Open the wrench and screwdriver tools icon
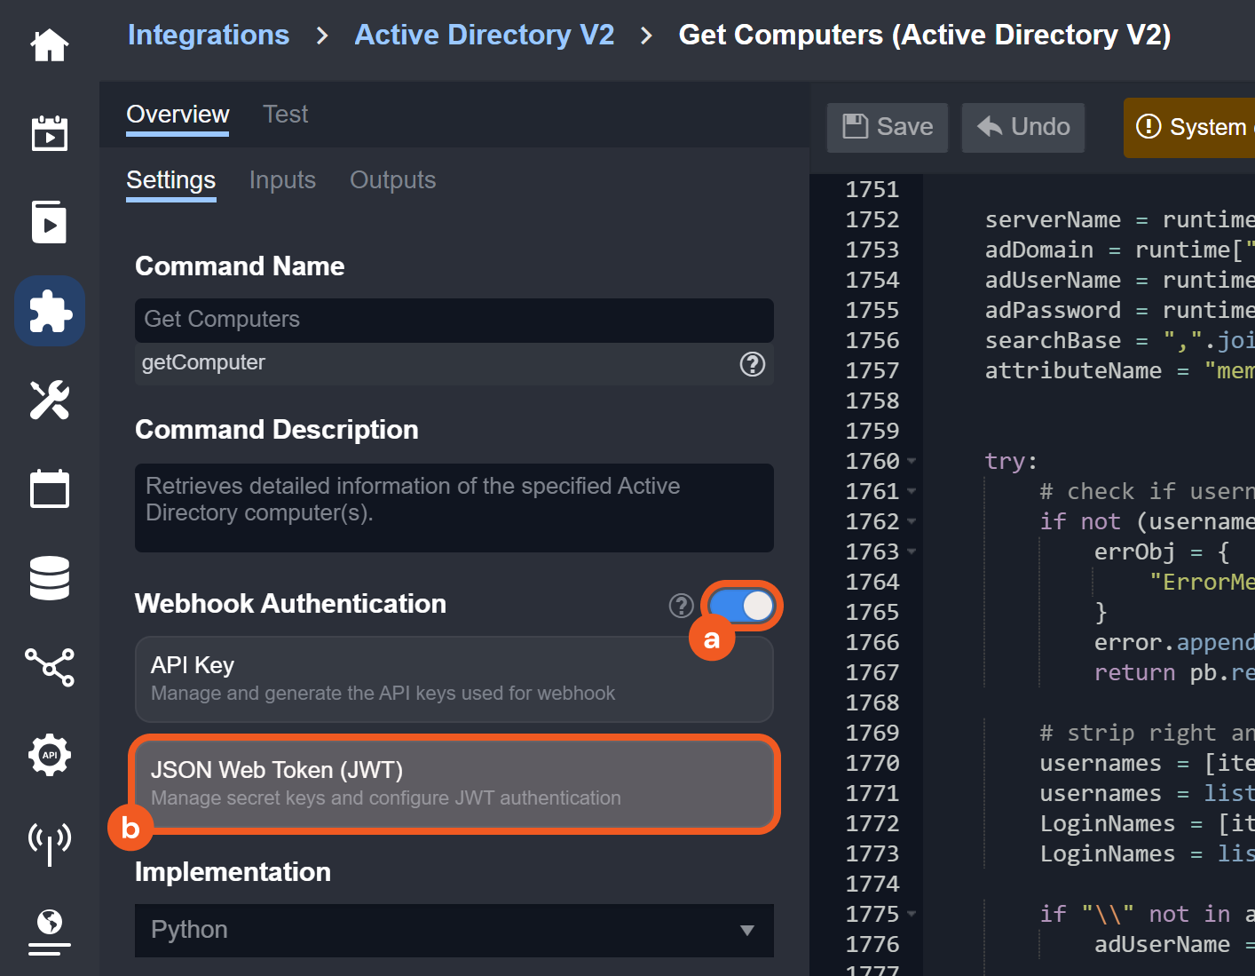This screenshot has height=976, width=1255. tap(50, 400)
